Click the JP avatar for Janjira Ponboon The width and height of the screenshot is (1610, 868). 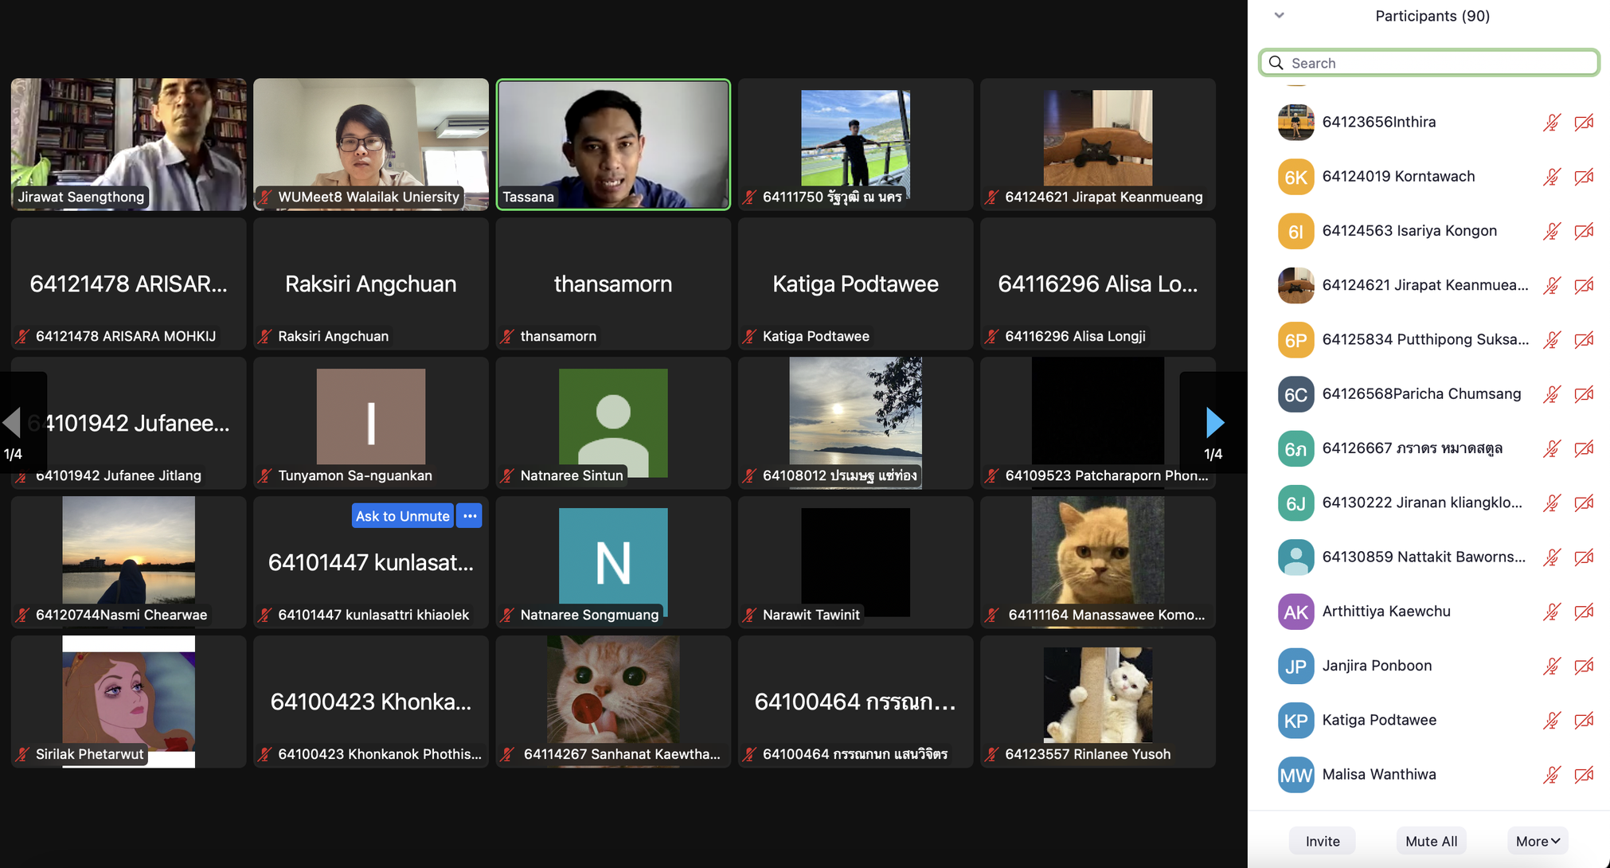pyautogui.click(x=1295, y=667)
